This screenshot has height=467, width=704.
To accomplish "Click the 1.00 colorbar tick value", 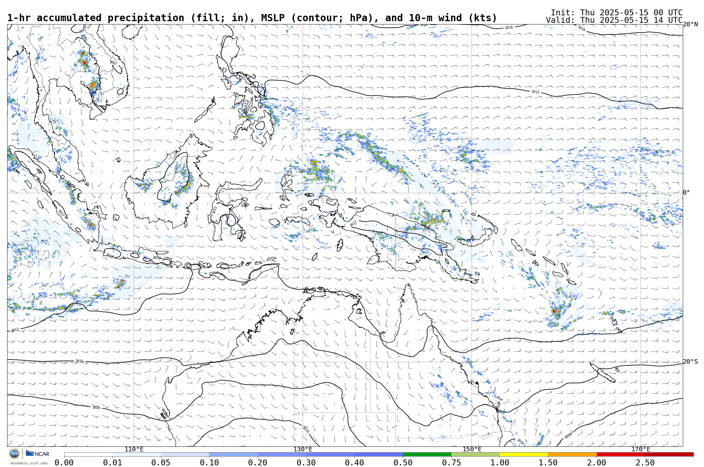I will click(500, 463).
